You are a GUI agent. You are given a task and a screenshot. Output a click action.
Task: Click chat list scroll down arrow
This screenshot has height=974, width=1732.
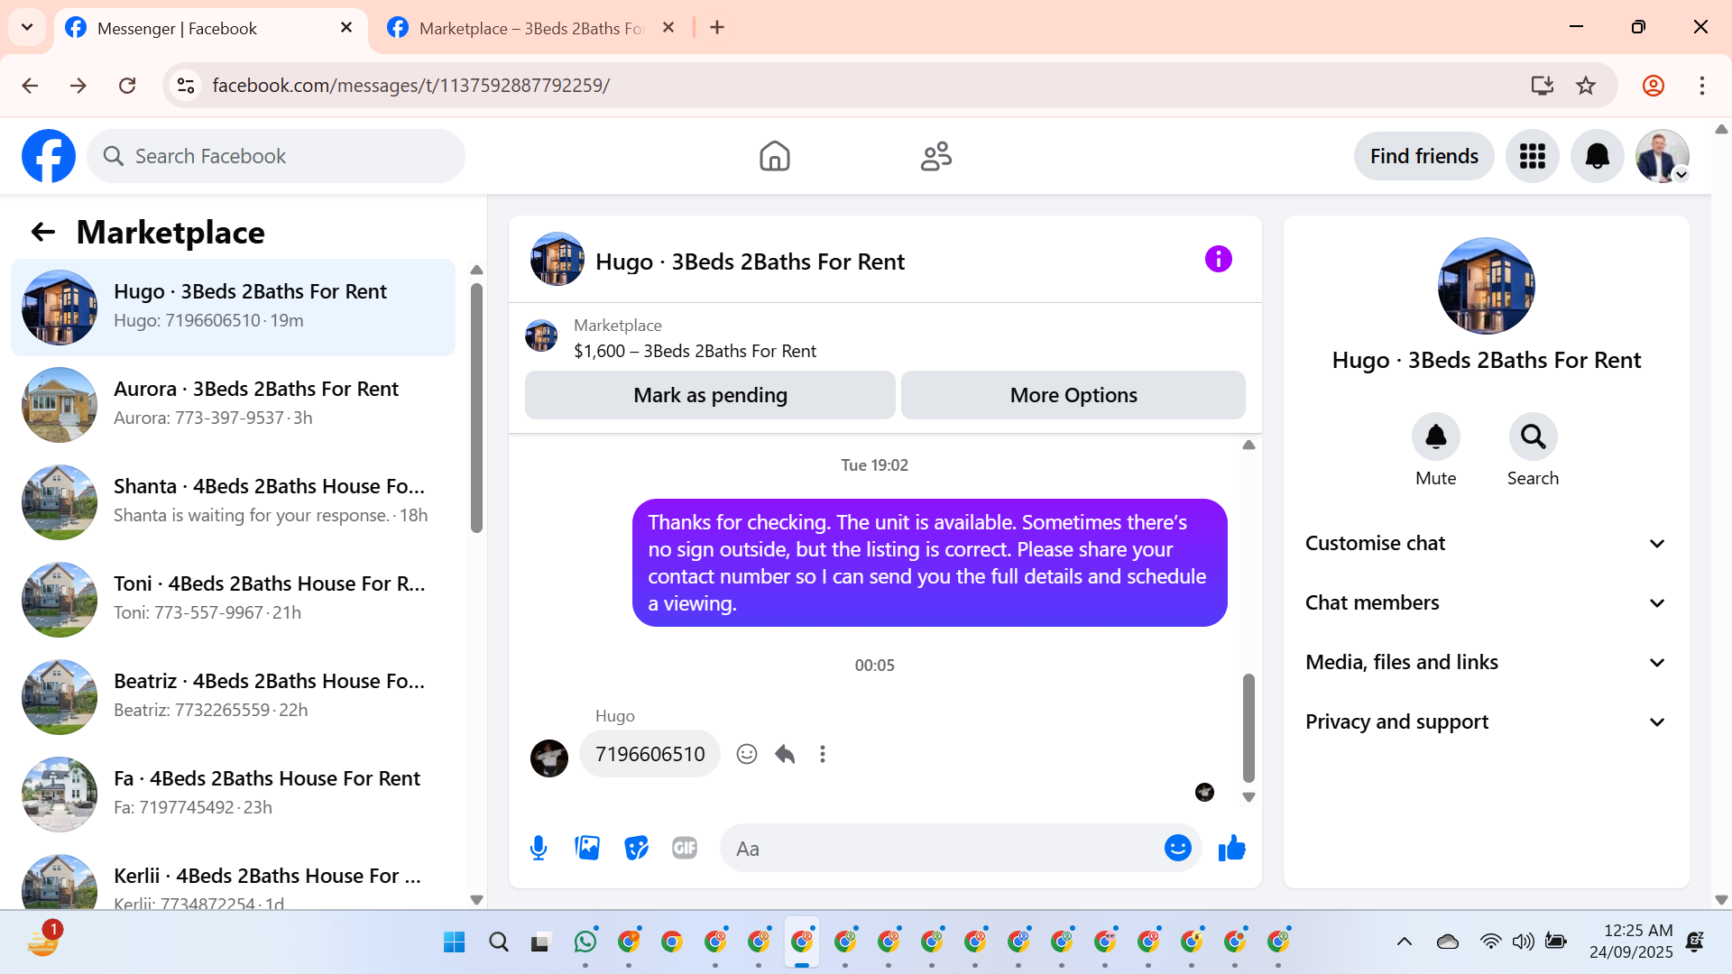pyautogui.click(x=476, y=900)
